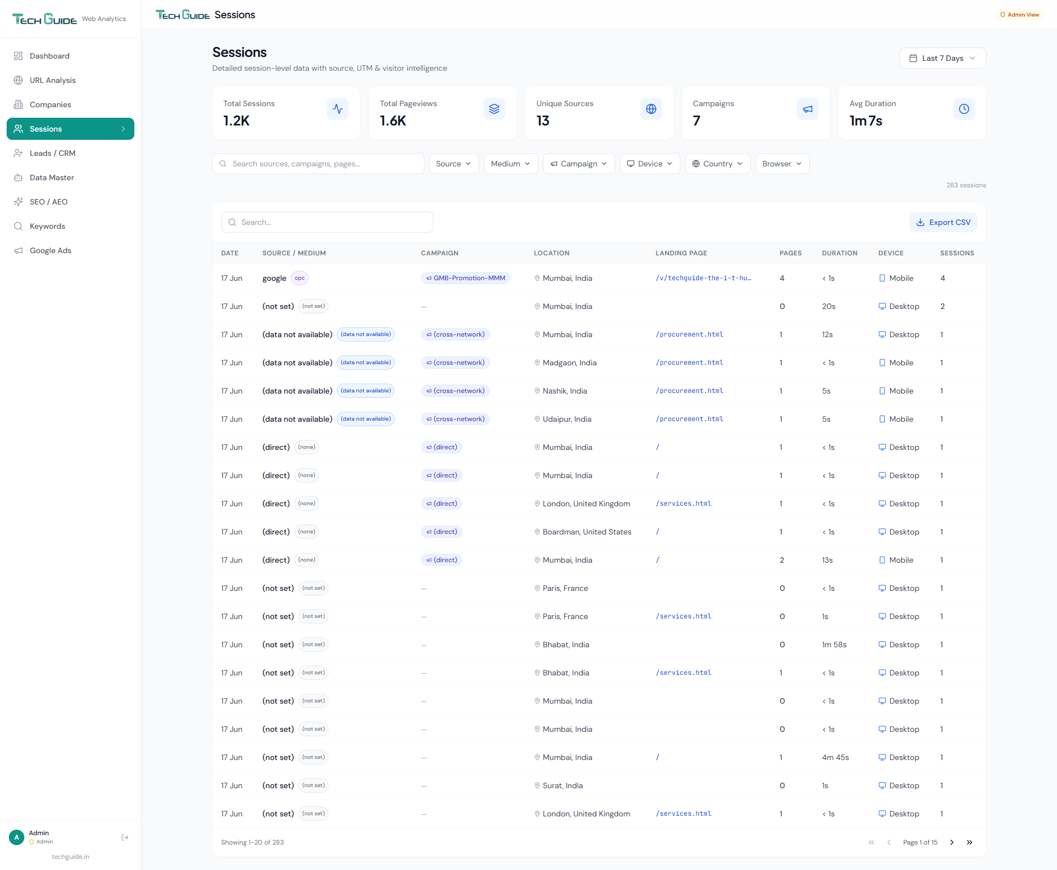
Task: Click the 4m 45s duration value
Action: (835, 757)
